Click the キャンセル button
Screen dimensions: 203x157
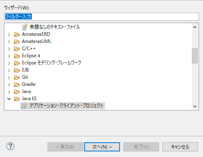(x=180, y=147)
